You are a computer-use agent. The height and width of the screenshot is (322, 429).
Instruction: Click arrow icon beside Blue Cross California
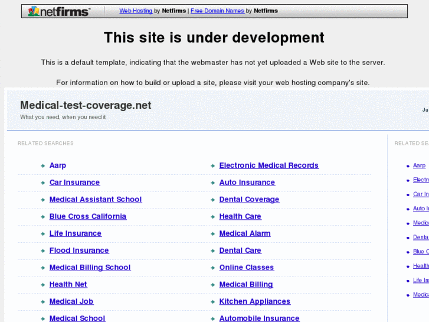42,217
